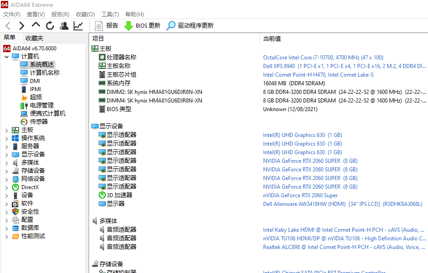Switch to the 收藏夹 tab
428x273 pixels.
point(34,38)
